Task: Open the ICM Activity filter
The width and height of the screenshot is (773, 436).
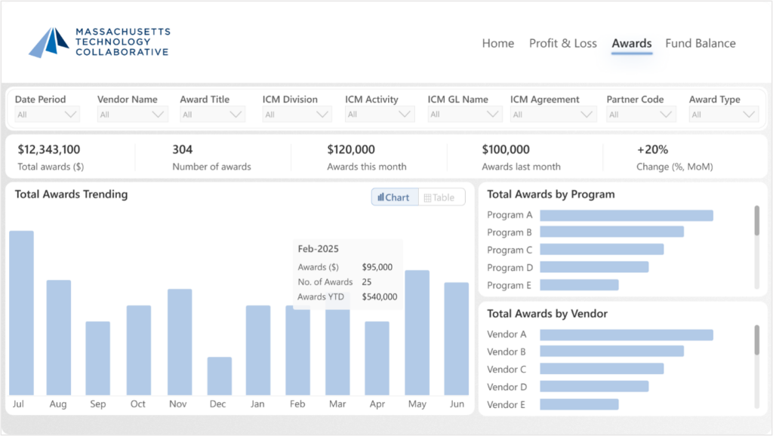Action: pyautogui.click(x=380, y=115)
